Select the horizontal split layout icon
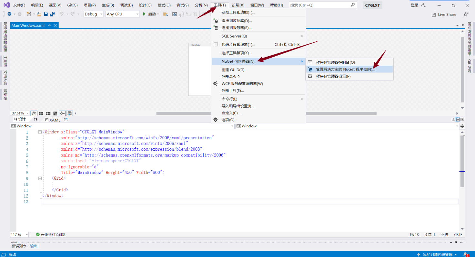This screenshot has width=475, height=257. pyautogui.click(x=458, y=119)
